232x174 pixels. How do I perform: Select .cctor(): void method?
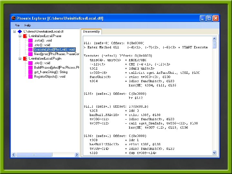[43, 41]
